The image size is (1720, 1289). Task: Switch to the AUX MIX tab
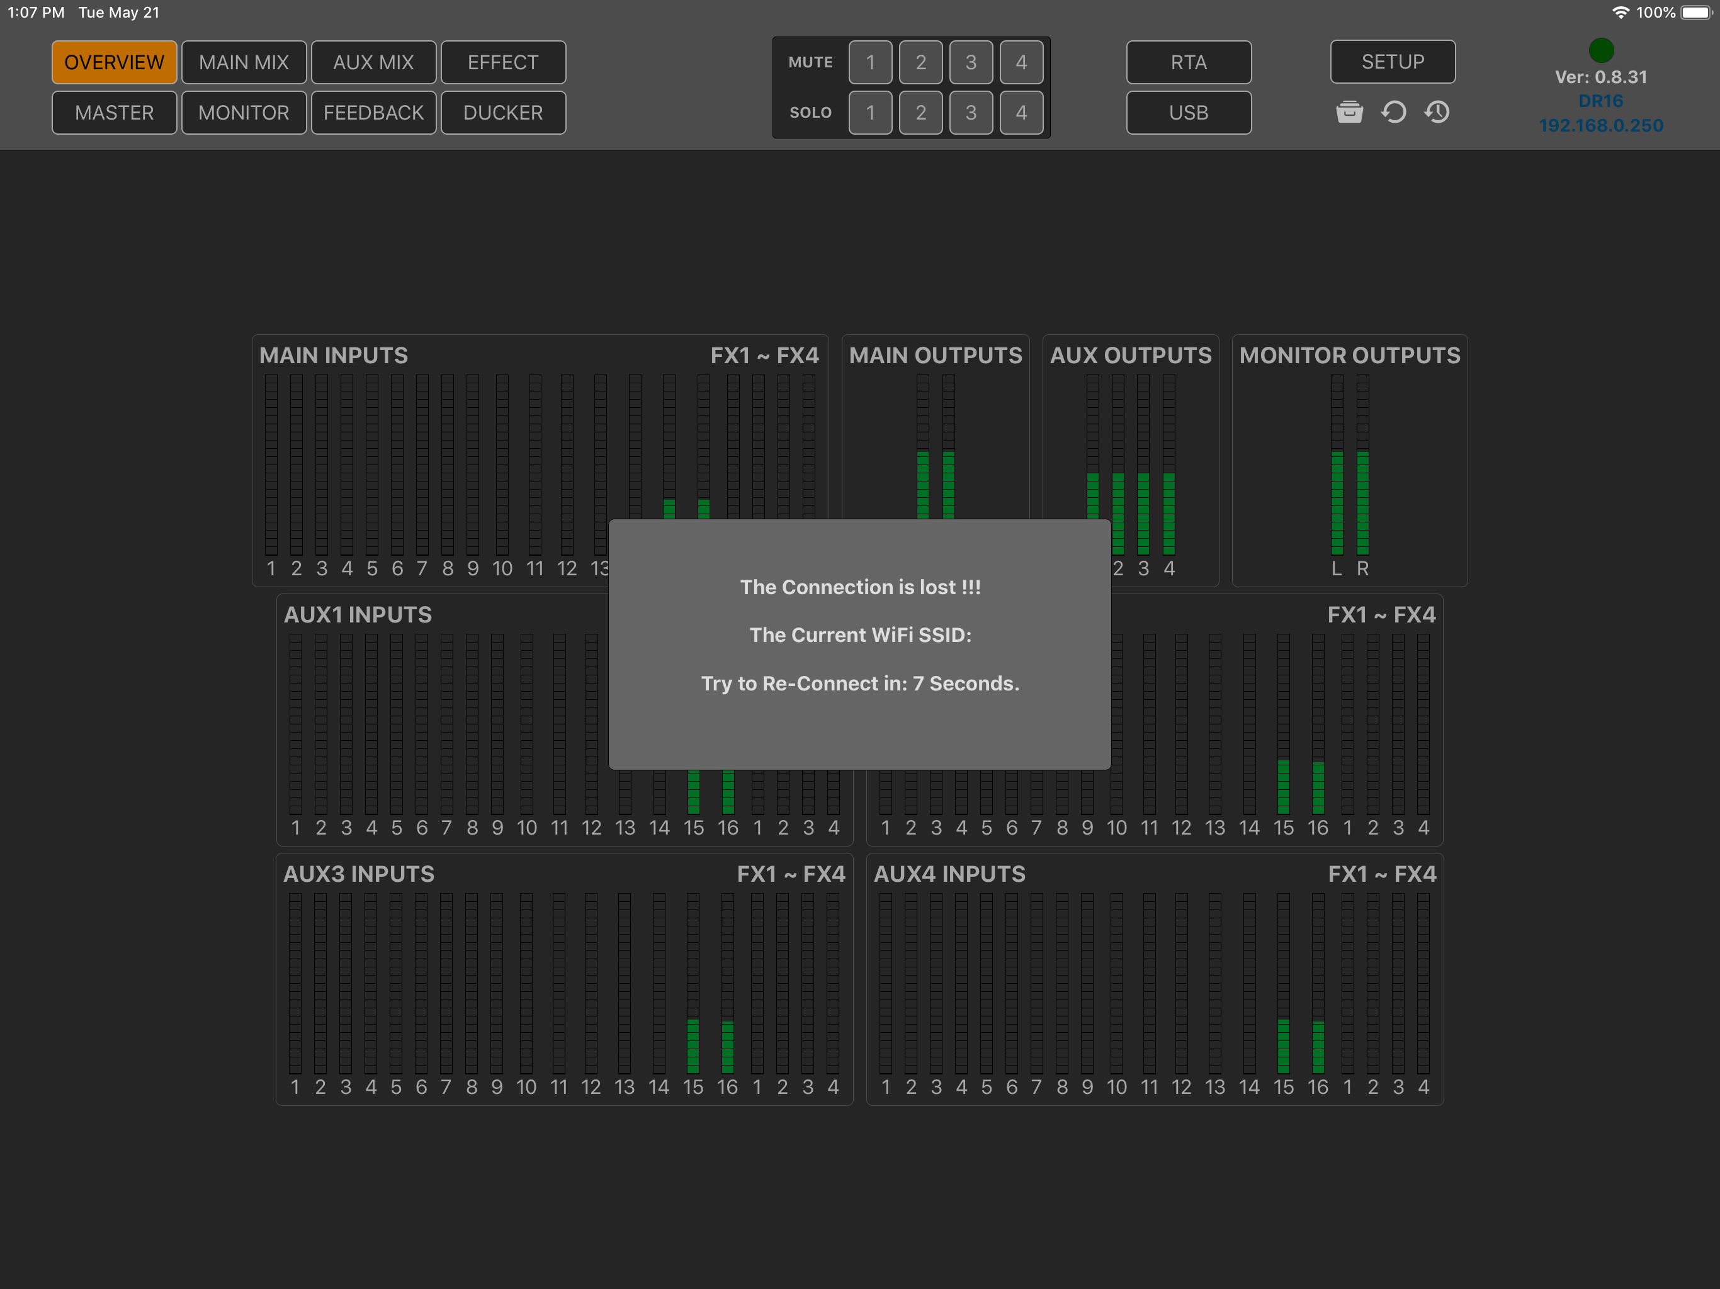point(374,62)
